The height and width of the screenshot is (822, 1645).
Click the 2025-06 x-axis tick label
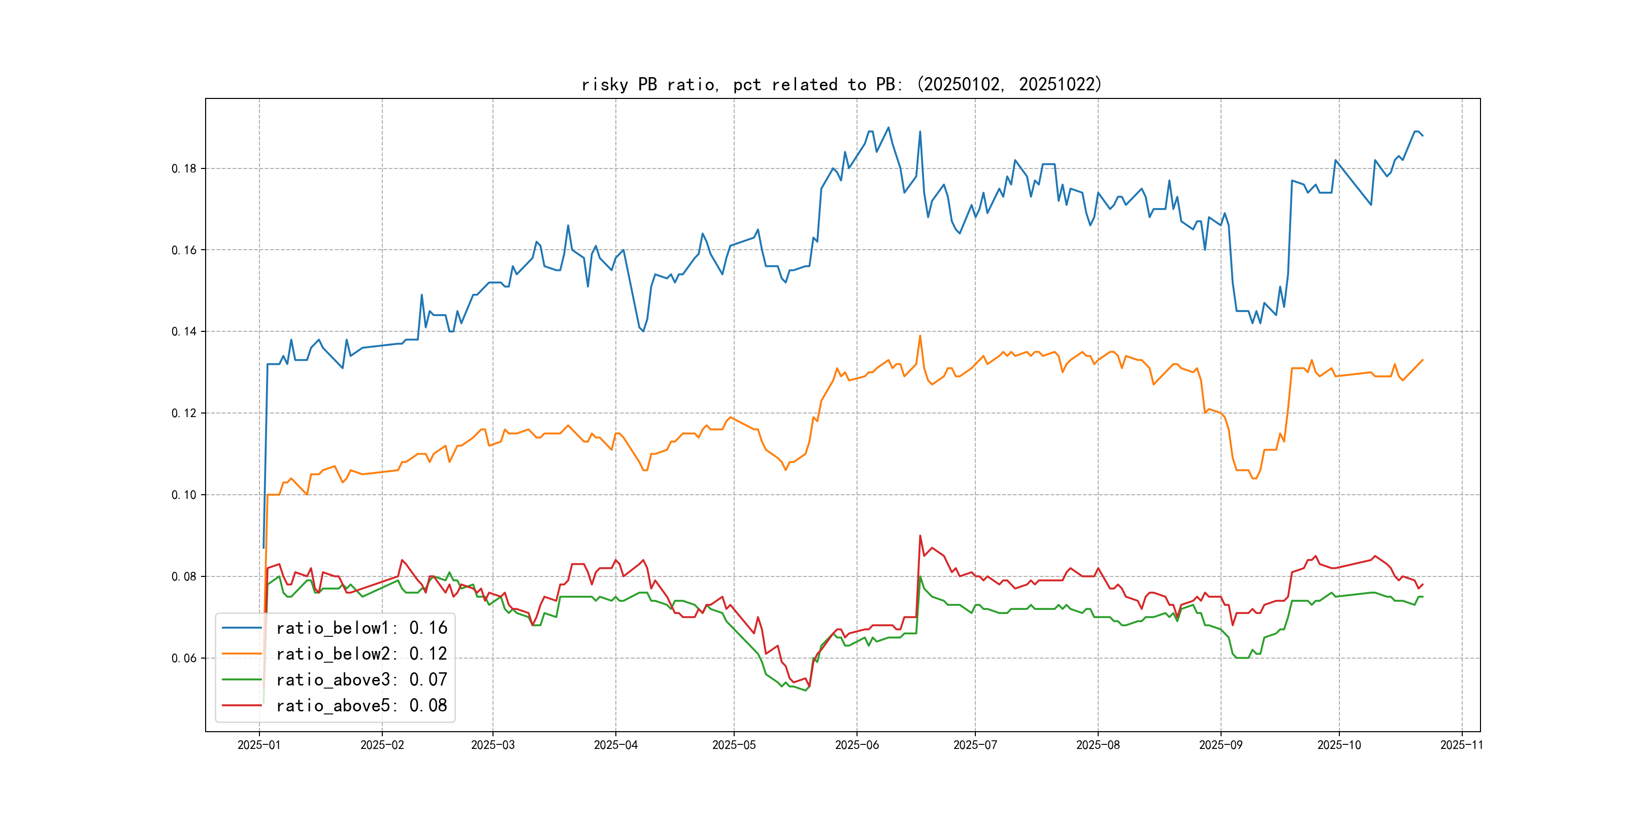[857, 745]
